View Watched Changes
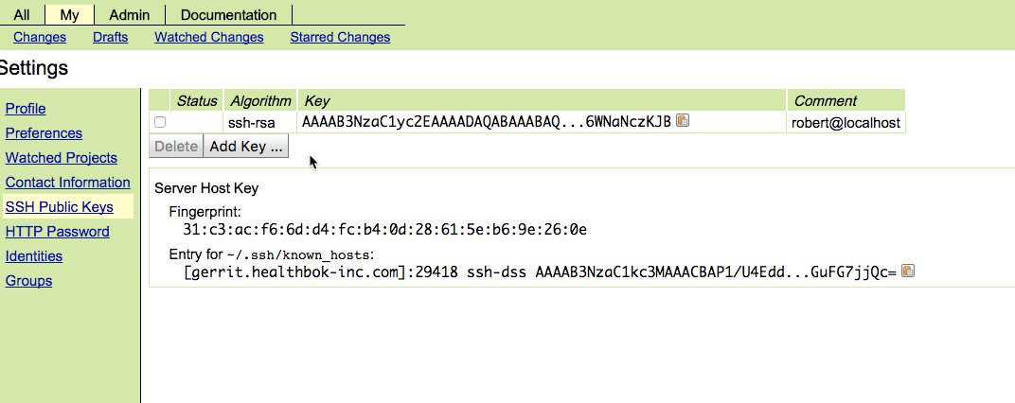This screenshot has height=403, width=1015. click(209, 38)
